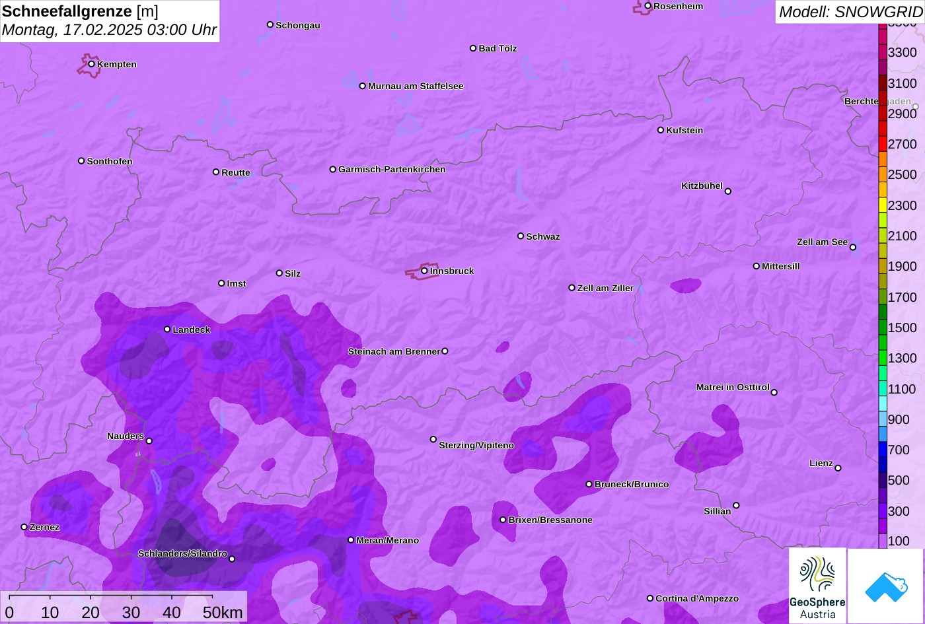Click the legend value 2100

[x=903, y=236]
